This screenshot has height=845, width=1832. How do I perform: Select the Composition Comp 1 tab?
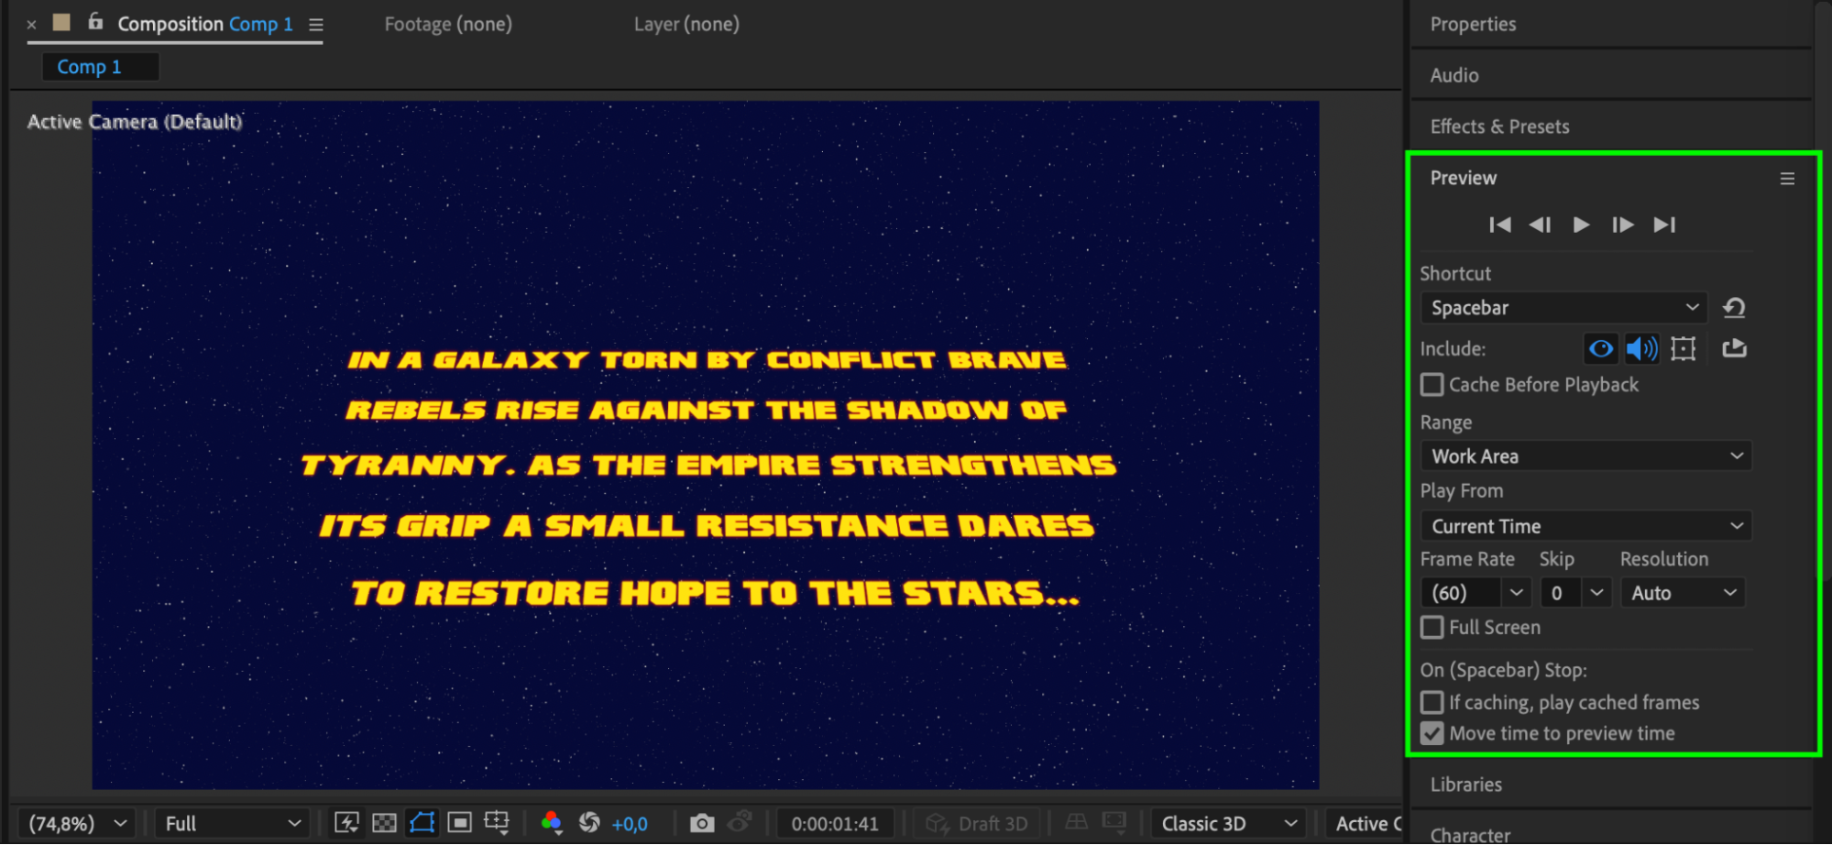(x=205, y=24)
